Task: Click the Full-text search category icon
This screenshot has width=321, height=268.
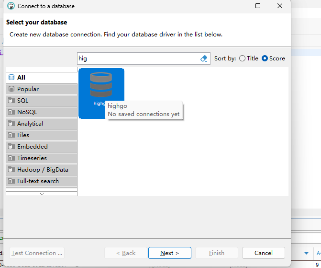Action: click(11, 181)
